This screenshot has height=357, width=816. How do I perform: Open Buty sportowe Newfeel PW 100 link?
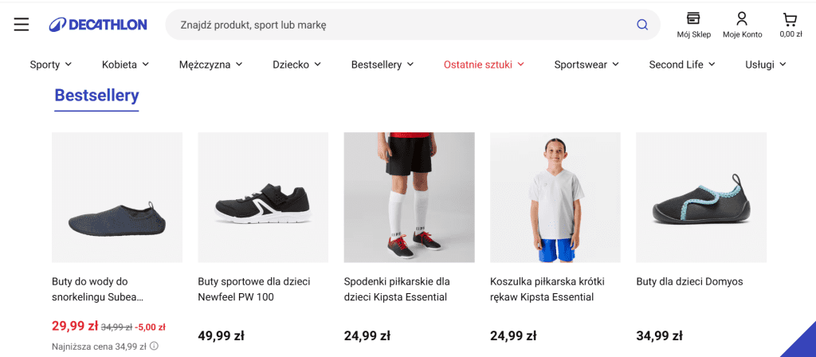click(x=253, y=289)
